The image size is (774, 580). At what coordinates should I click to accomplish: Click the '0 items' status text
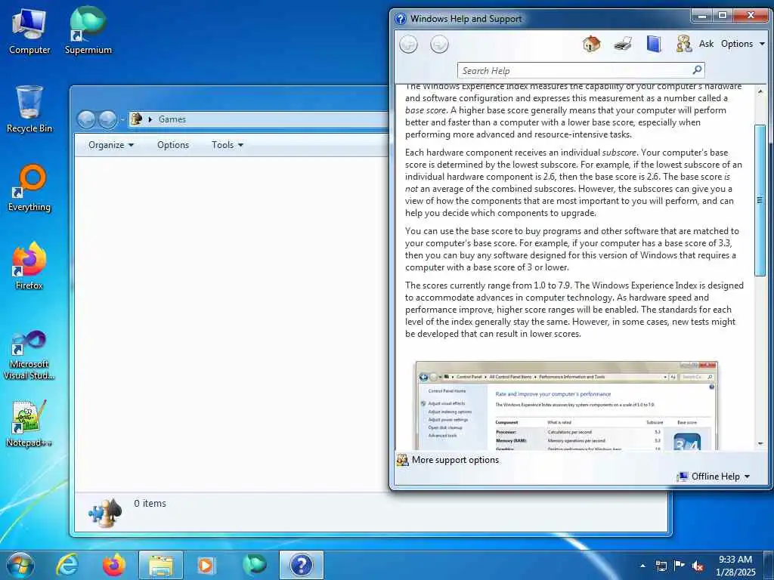click(150, 504)
